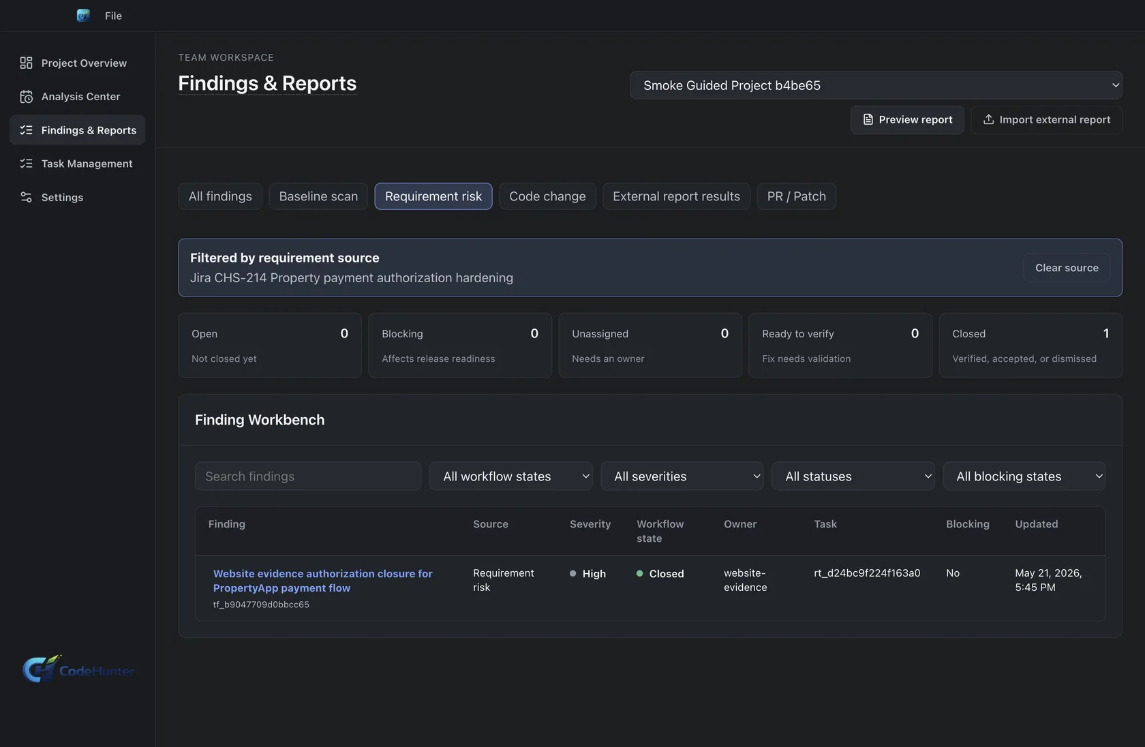The image size is (1145, 747).
Task: Click the Workflow state column header
Action: click(660, 531)
